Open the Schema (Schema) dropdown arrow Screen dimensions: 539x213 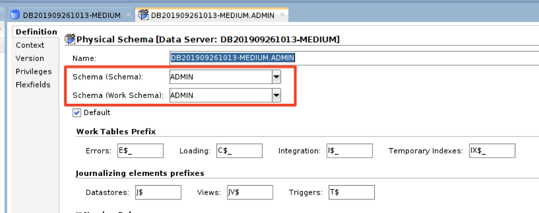pyautogui.click(x=276, y=77)
